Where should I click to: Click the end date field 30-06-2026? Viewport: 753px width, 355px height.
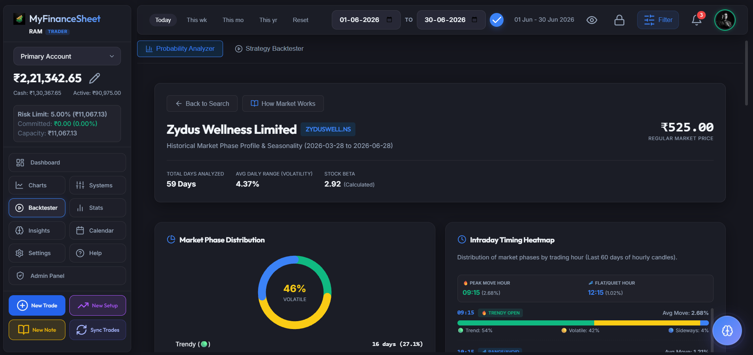tap(451, 20)
